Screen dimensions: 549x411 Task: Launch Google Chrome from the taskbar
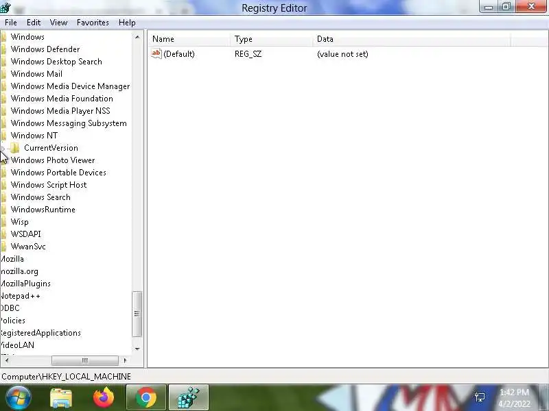tap(146, 398)
